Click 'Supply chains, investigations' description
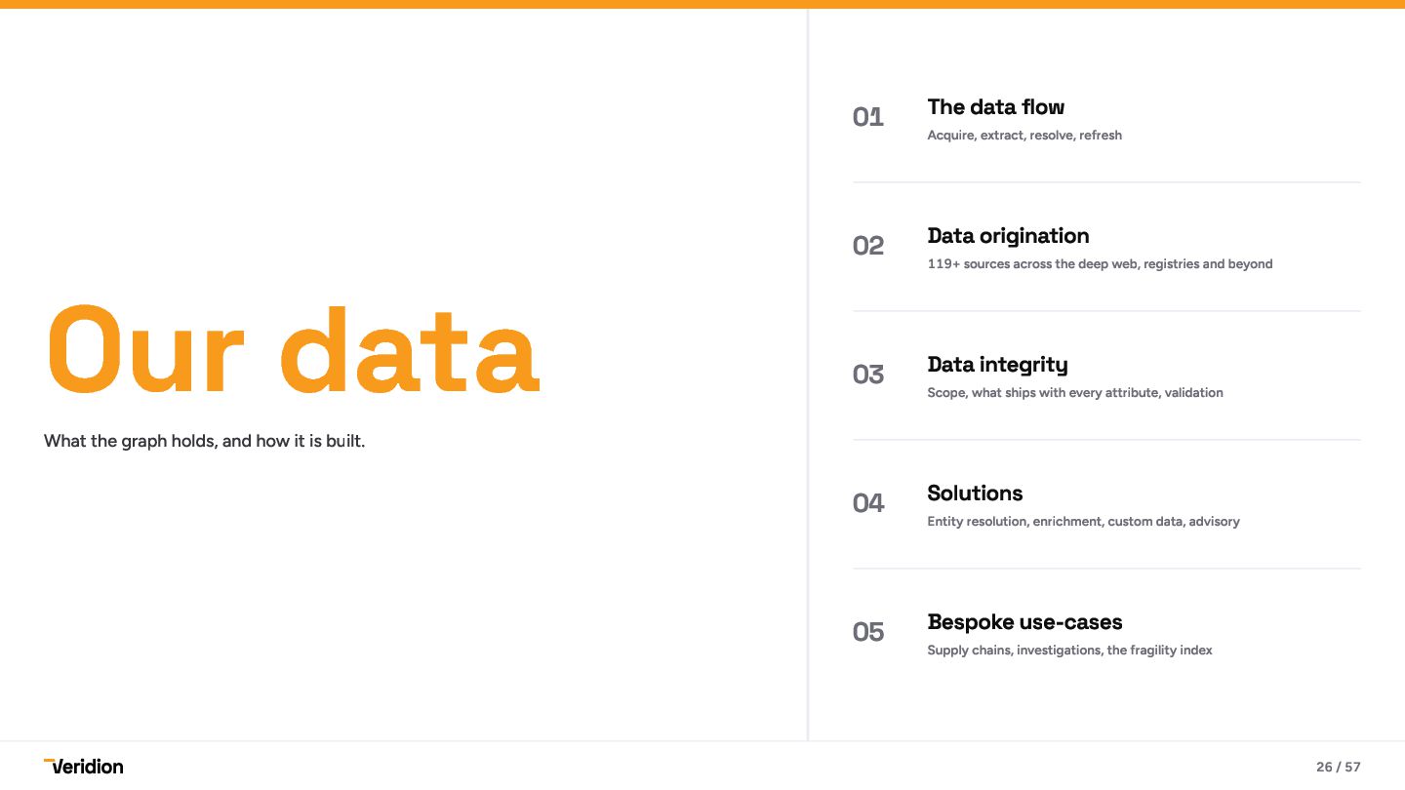The height and width of the screenshot is (790, 1405). coord(1015,651)
